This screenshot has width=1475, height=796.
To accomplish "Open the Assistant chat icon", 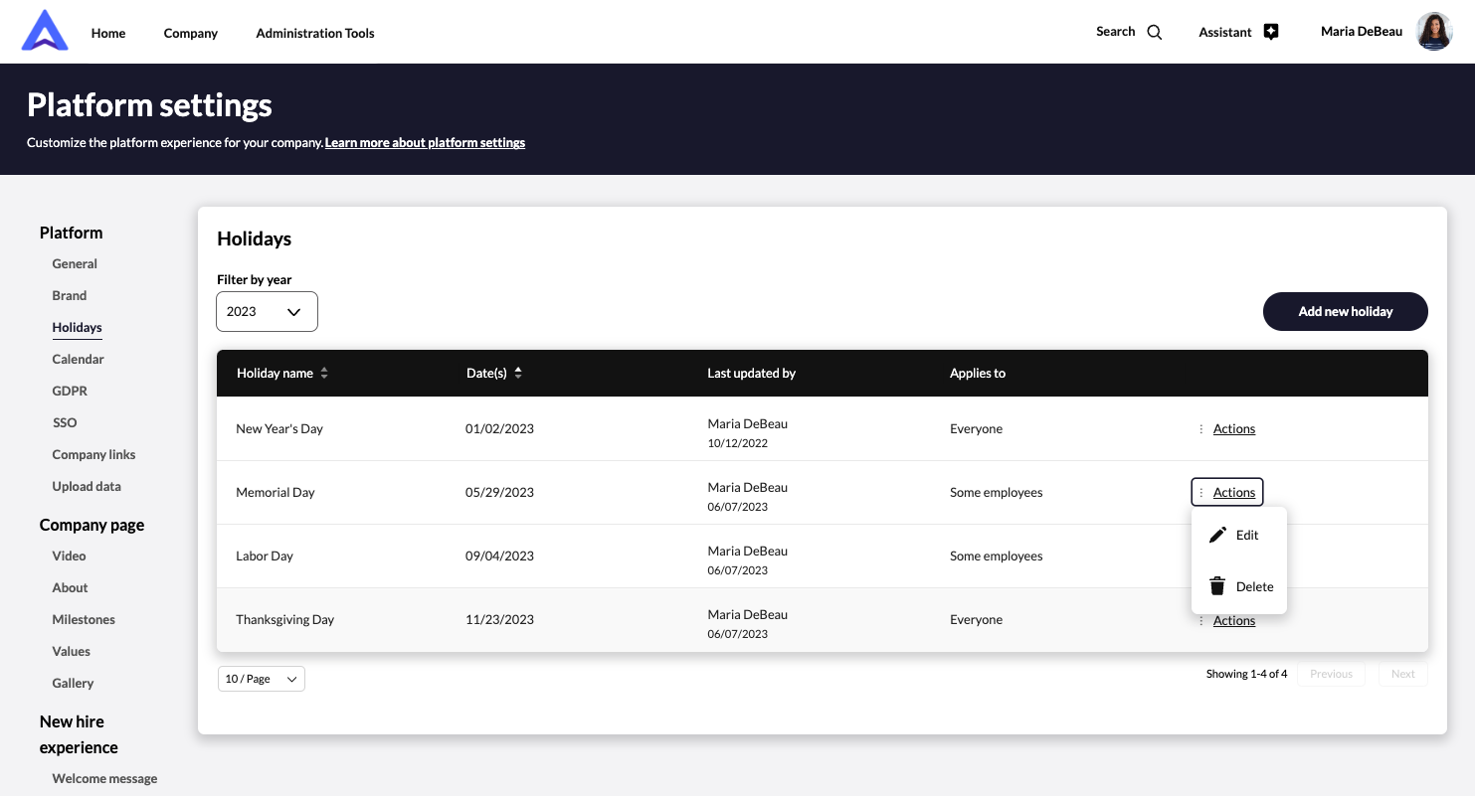I will point(1270,32).
